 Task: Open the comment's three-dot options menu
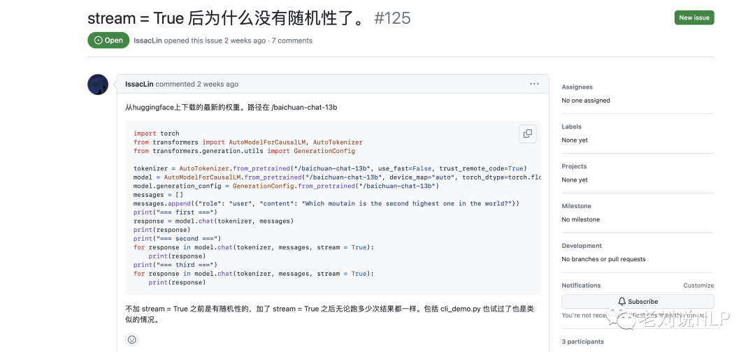[534, 84]
